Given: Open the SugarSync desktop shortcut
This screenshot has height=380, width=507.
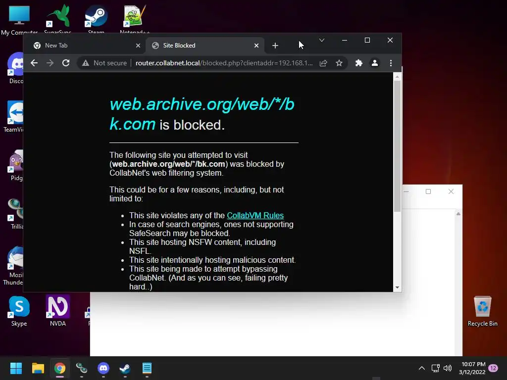Looking at the screenshot, I should coord(58,19).
